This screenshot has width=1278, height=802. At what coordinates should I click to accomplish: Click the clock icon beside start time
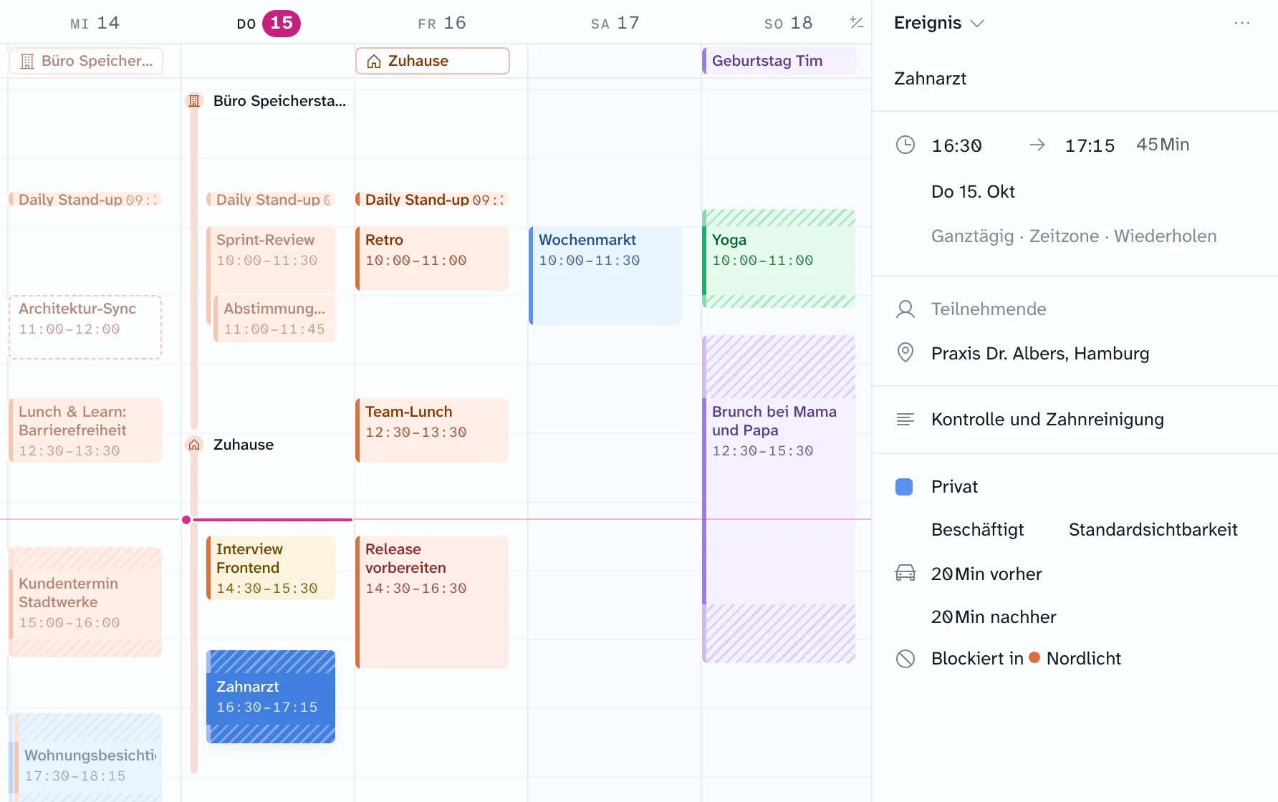coord(905,145)
